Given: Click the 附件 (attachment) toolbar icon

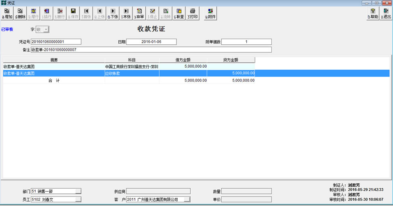Looking at the screenshot, I should coord(210,14).
